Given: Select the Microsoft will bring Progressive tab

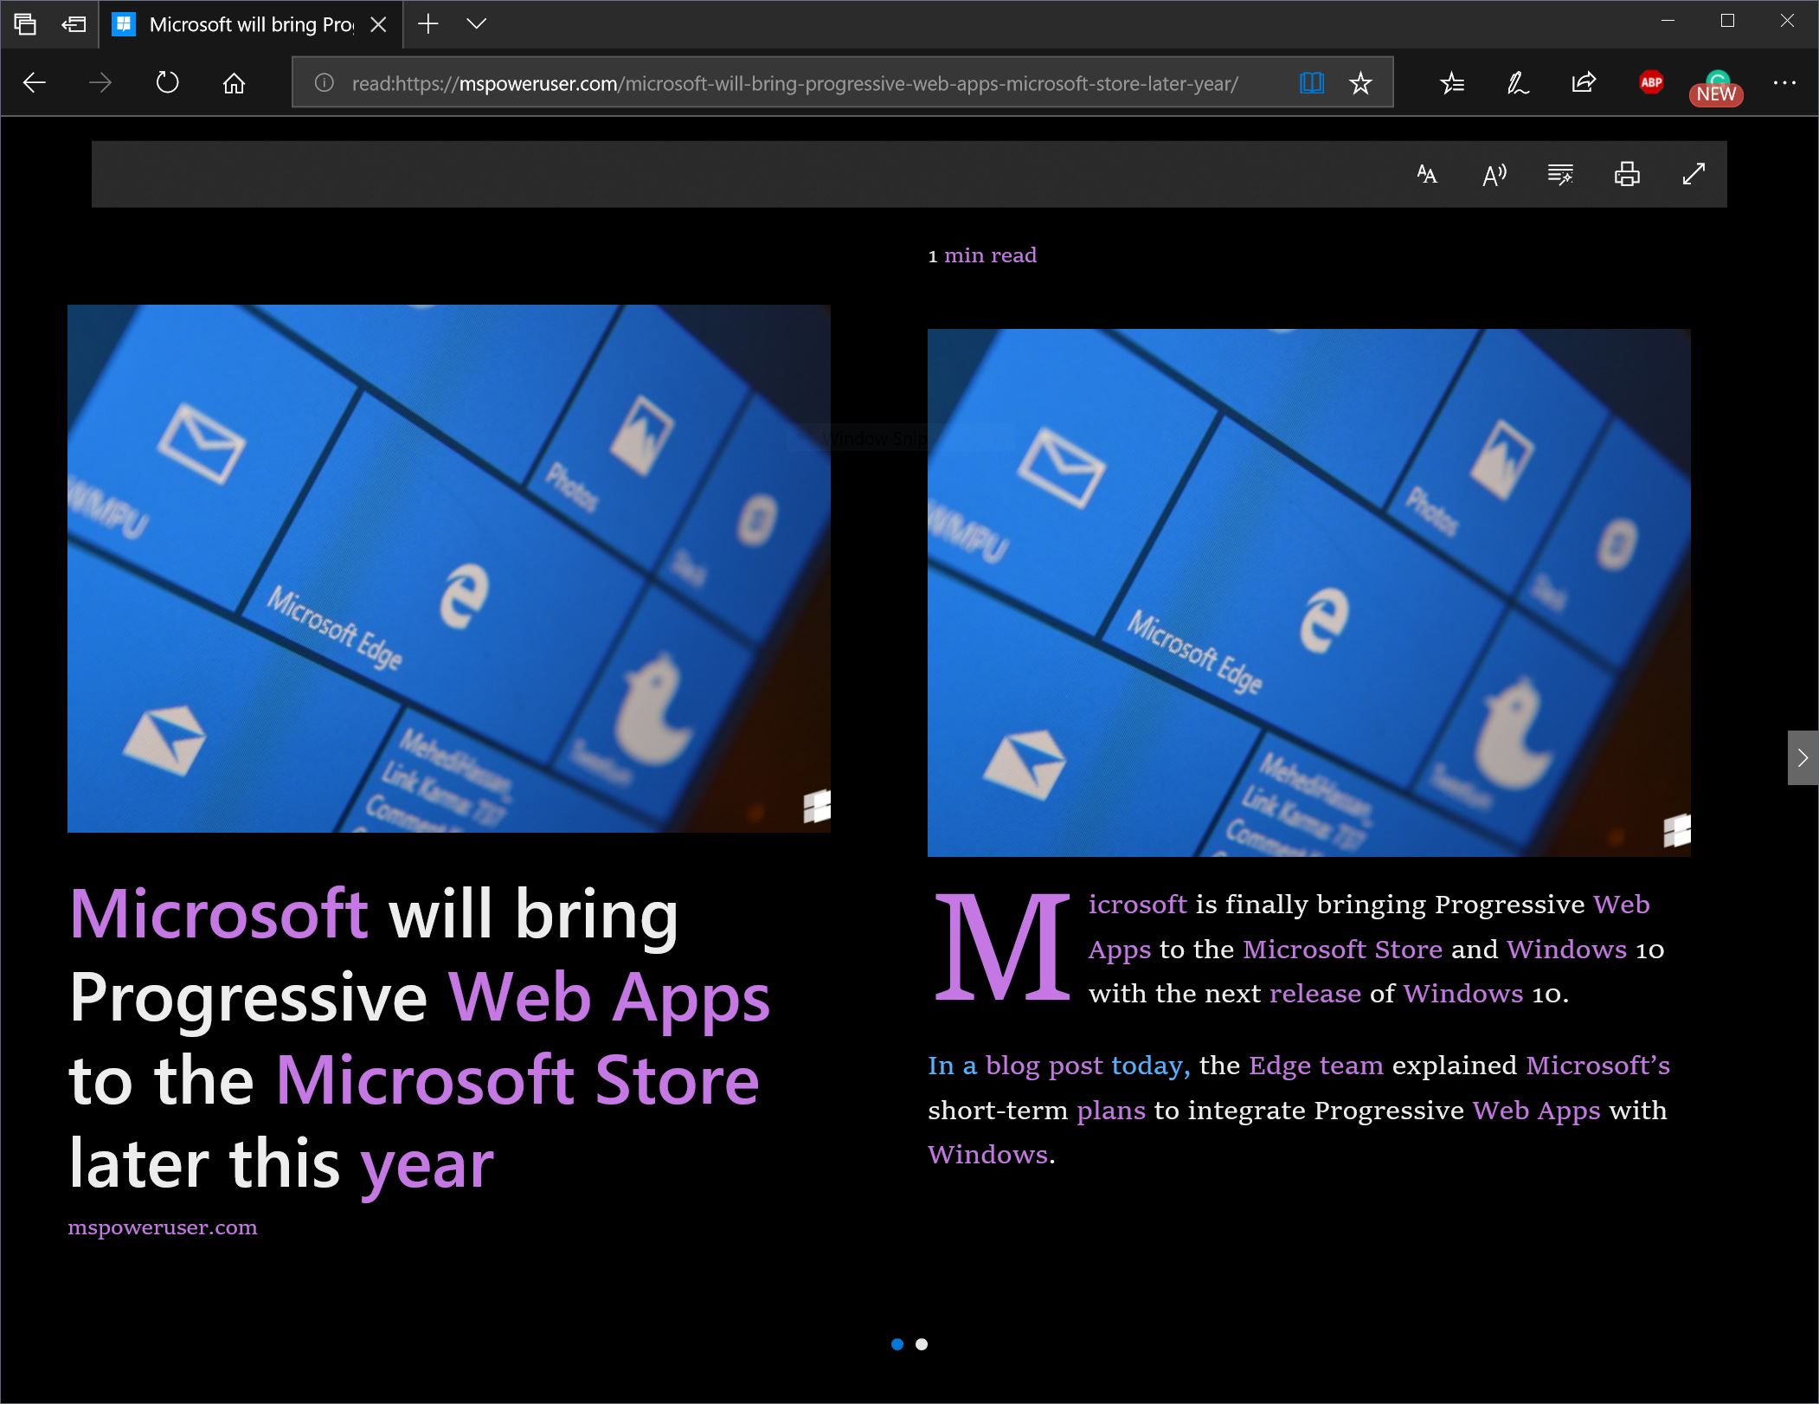Looking at the screenshot, I should pyautogui.click(x=251, y=24).
